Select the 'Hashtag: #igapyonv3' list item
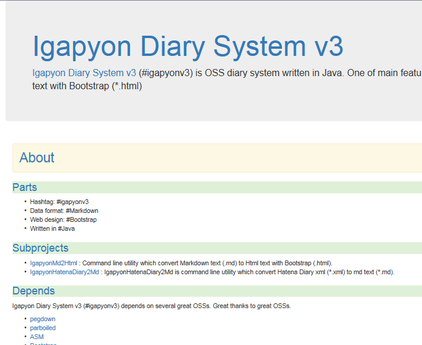Screen dimensions: 422x345 [x=59, y=202]
